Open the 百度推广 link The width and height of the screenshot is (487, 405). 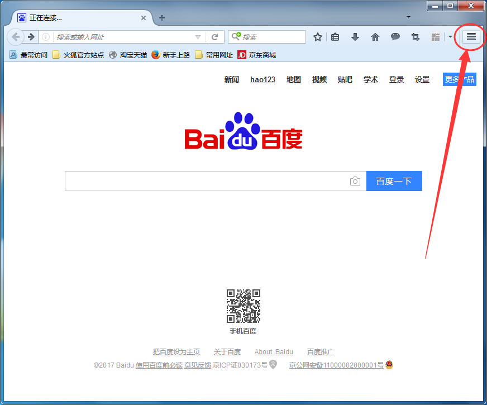click(320, 352)
